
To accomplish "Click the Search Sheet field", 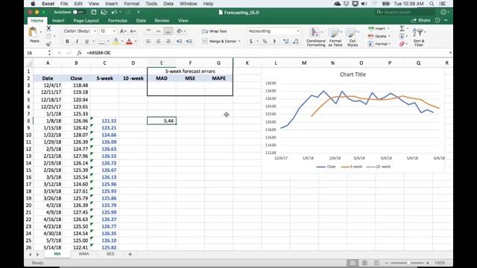I will click(x=405, y=12).
